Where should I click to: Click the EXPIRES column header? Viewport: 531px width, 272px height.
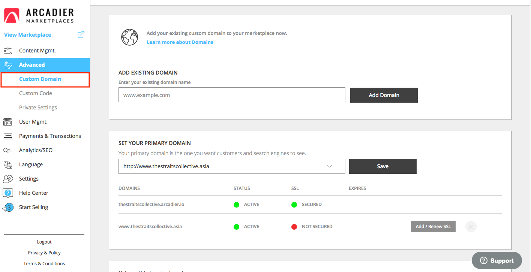pyautogui.click(x=357, y=188)
